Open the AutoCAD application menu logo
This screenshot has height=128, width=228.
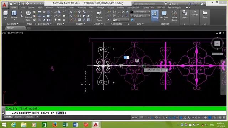pos(5,5)
